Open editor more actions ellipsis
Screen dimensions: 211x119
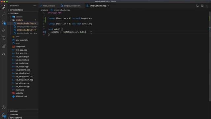(x=207, y=6)
